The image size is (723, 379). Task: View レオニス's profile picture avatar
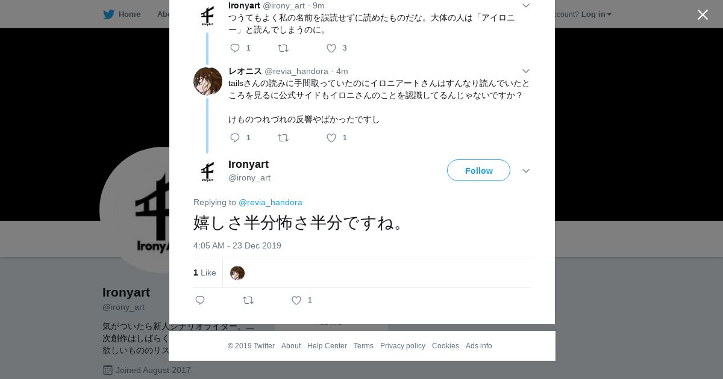click(x=208, y=81)
